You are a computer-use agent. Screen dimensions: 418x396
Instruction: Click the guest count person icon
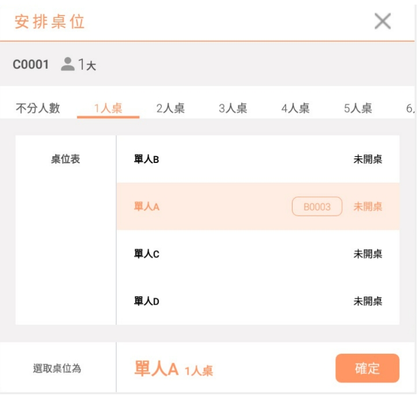point(68,65)
